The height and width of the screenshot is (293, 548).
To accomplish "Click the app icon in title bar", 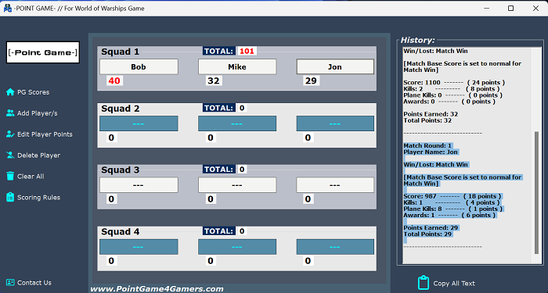I will (x=7, y=8).
